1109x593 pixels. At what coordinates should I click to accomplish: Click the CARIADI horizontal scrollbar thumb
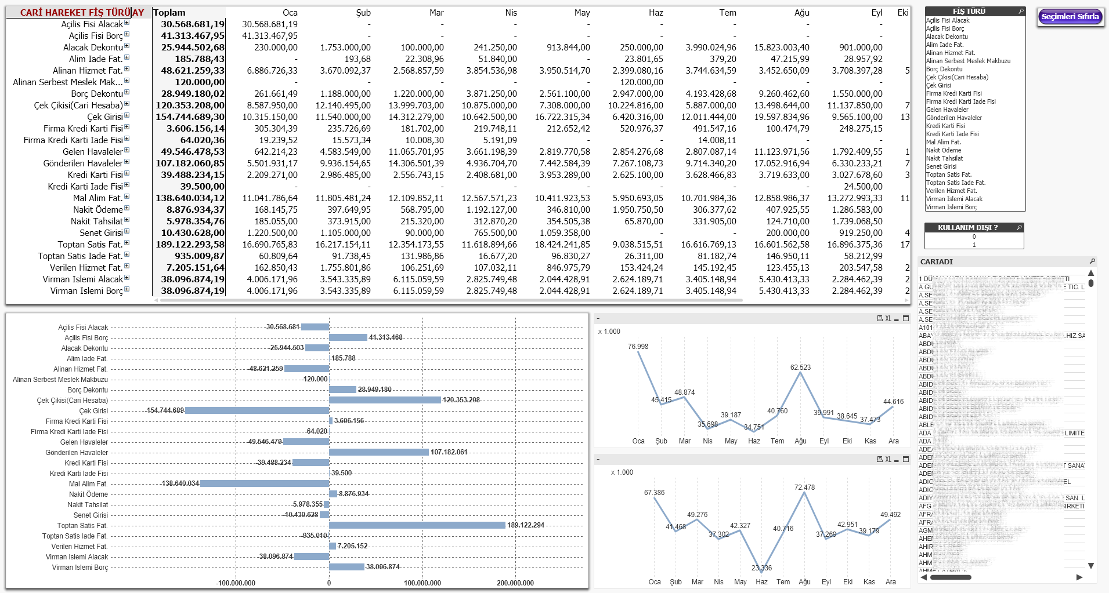(x=951, y=577)
